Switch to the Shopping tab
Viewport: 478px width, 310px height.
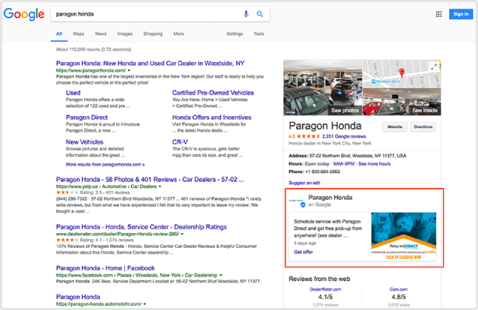pyautogui.click(x=153, y=34)
